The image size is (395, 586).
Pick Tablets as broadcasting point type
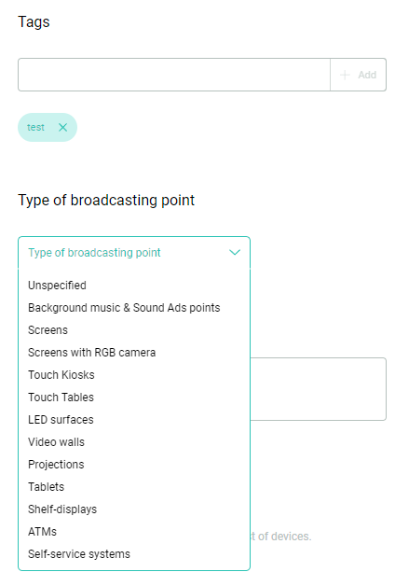tap(46, 487)
